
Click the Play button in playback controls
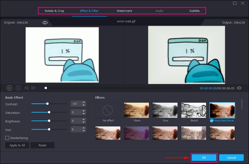tap(9, 88)
